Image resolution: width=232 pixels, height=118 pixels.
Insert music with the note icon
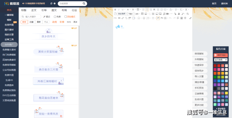164,14
